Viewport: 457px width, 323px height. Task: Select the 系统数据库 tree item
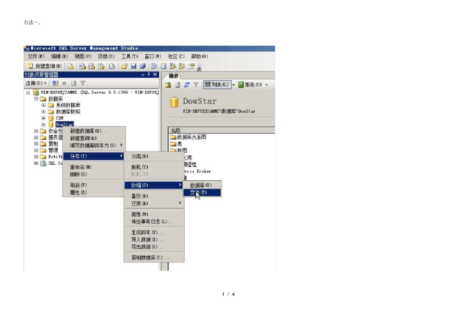click(68, 105)
